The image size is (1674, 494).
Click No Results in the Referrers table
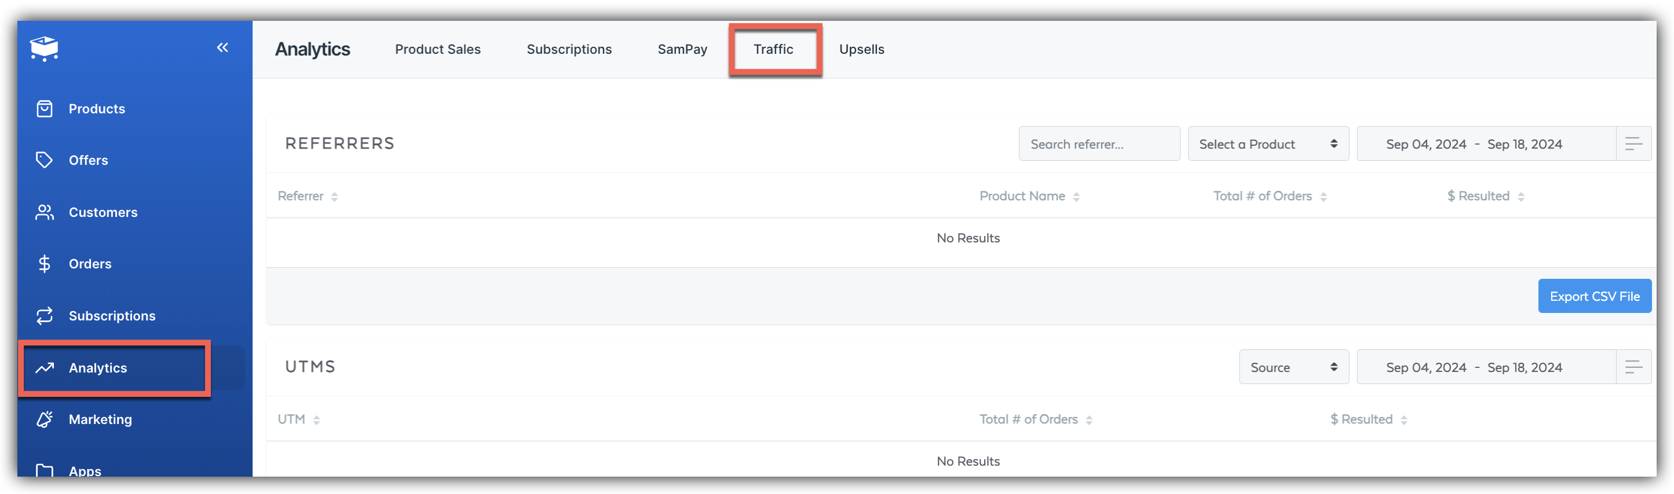click(968, 238)
